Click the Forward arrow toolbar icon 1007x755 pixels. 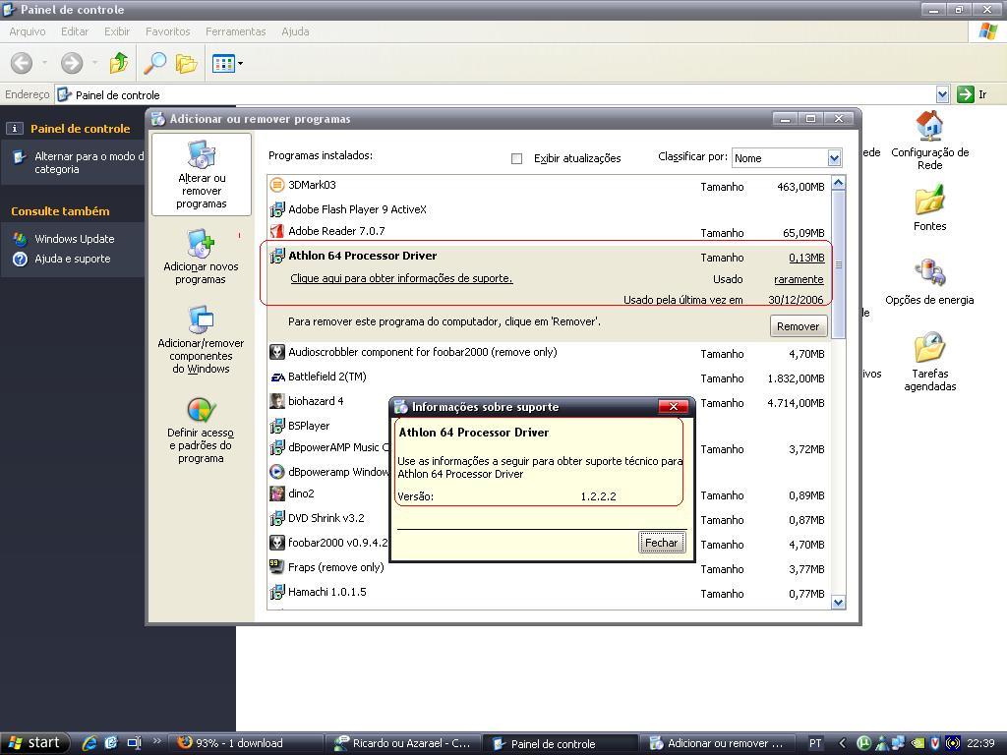pyautogui.click(x=71, y=63)
